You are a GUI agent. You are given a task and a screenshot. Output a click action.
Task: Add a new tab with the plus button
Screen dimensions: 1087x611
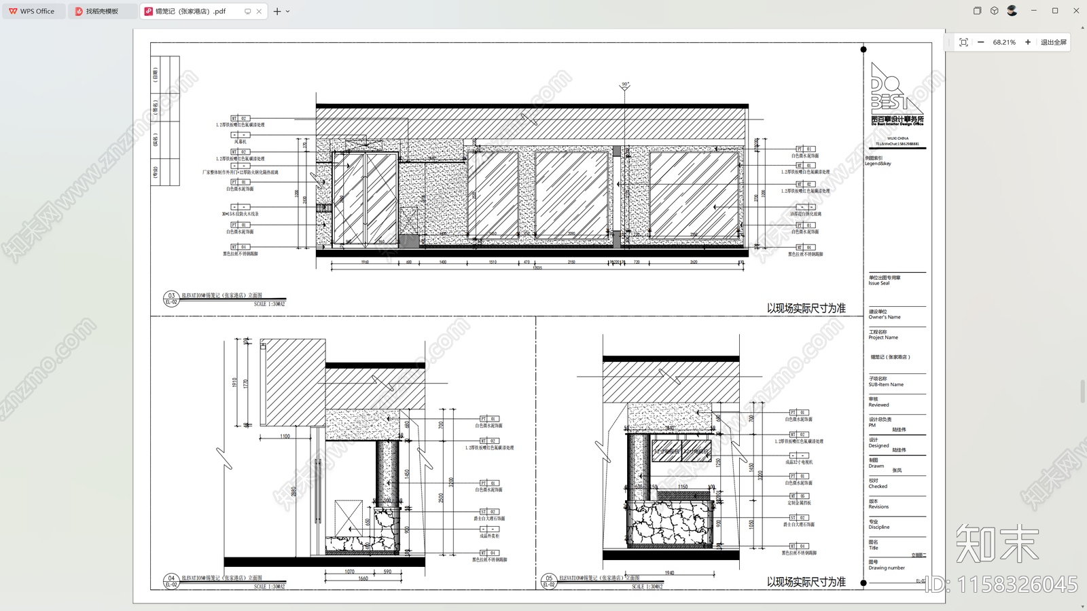277,12
